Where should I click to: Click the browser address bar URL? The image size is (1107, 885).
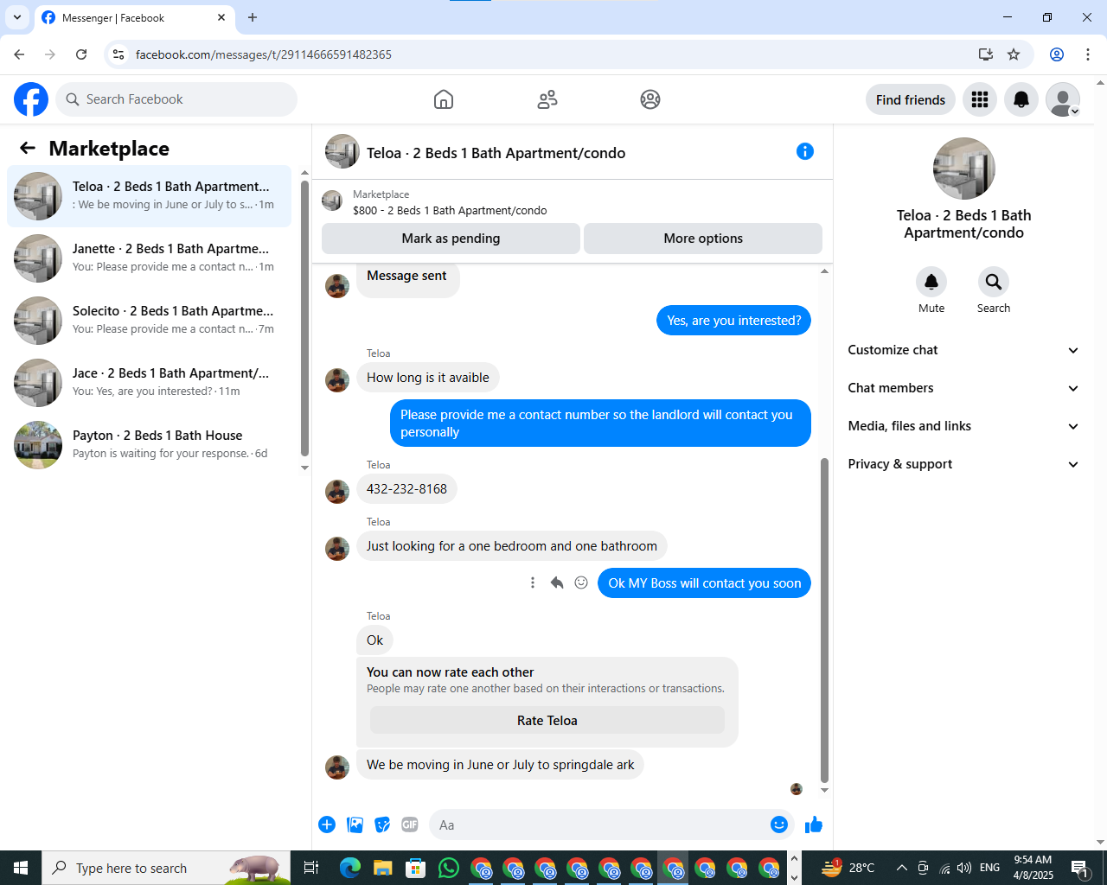point(264,54)
